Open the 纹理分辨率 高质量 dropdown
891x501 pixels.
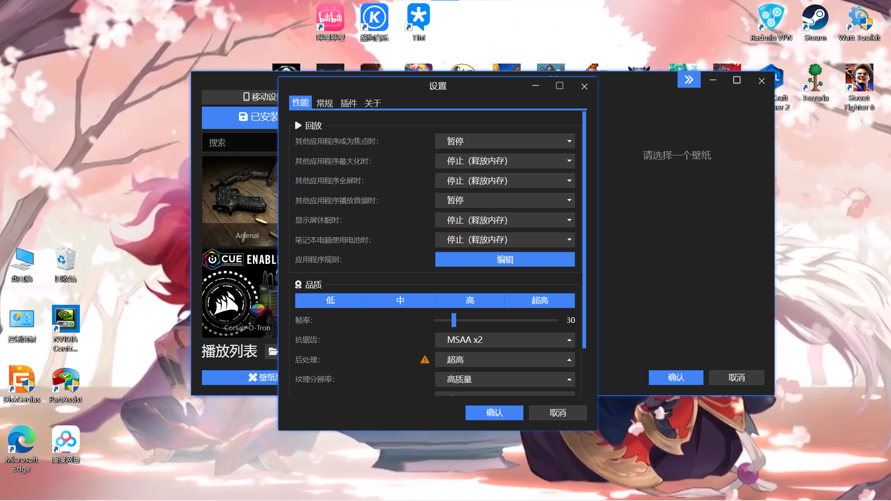505,379
